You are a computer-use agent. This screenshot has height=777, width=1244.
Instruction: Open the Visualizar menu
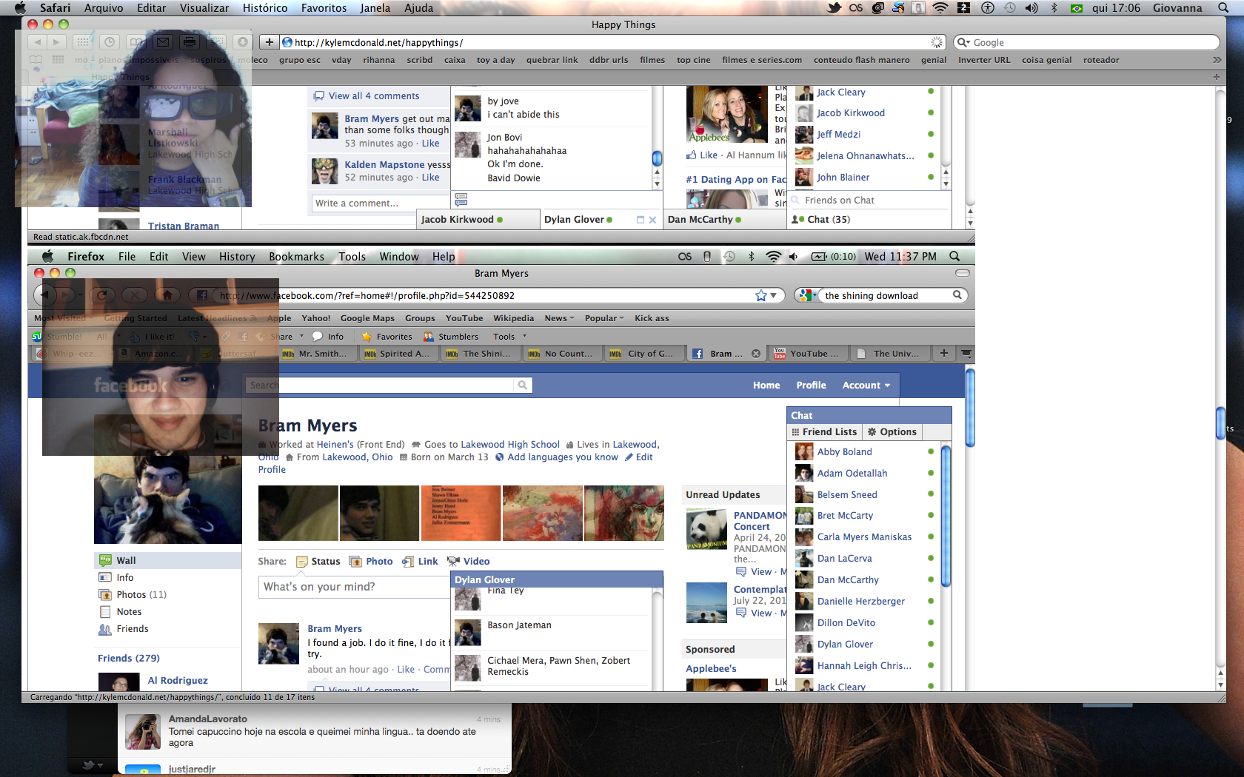point(204,8)
